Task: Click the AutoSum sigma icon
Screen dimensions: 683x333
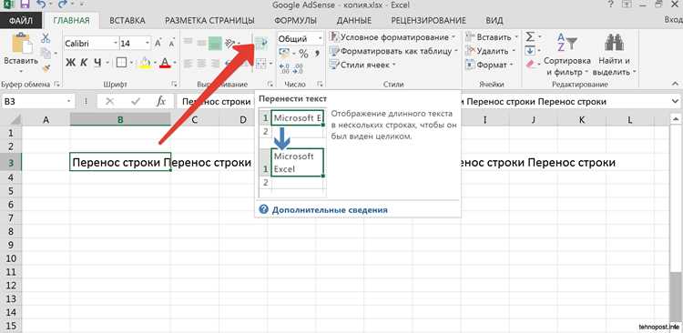Action: (x=530, y=37)
